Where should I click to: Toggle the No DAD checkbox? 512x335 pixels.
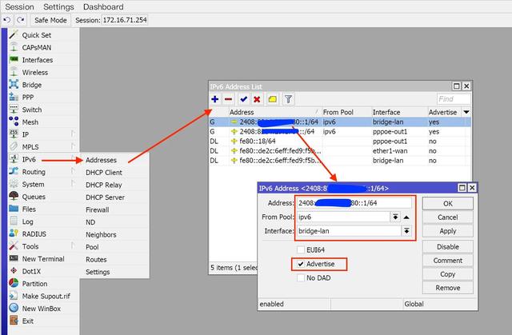301,278
